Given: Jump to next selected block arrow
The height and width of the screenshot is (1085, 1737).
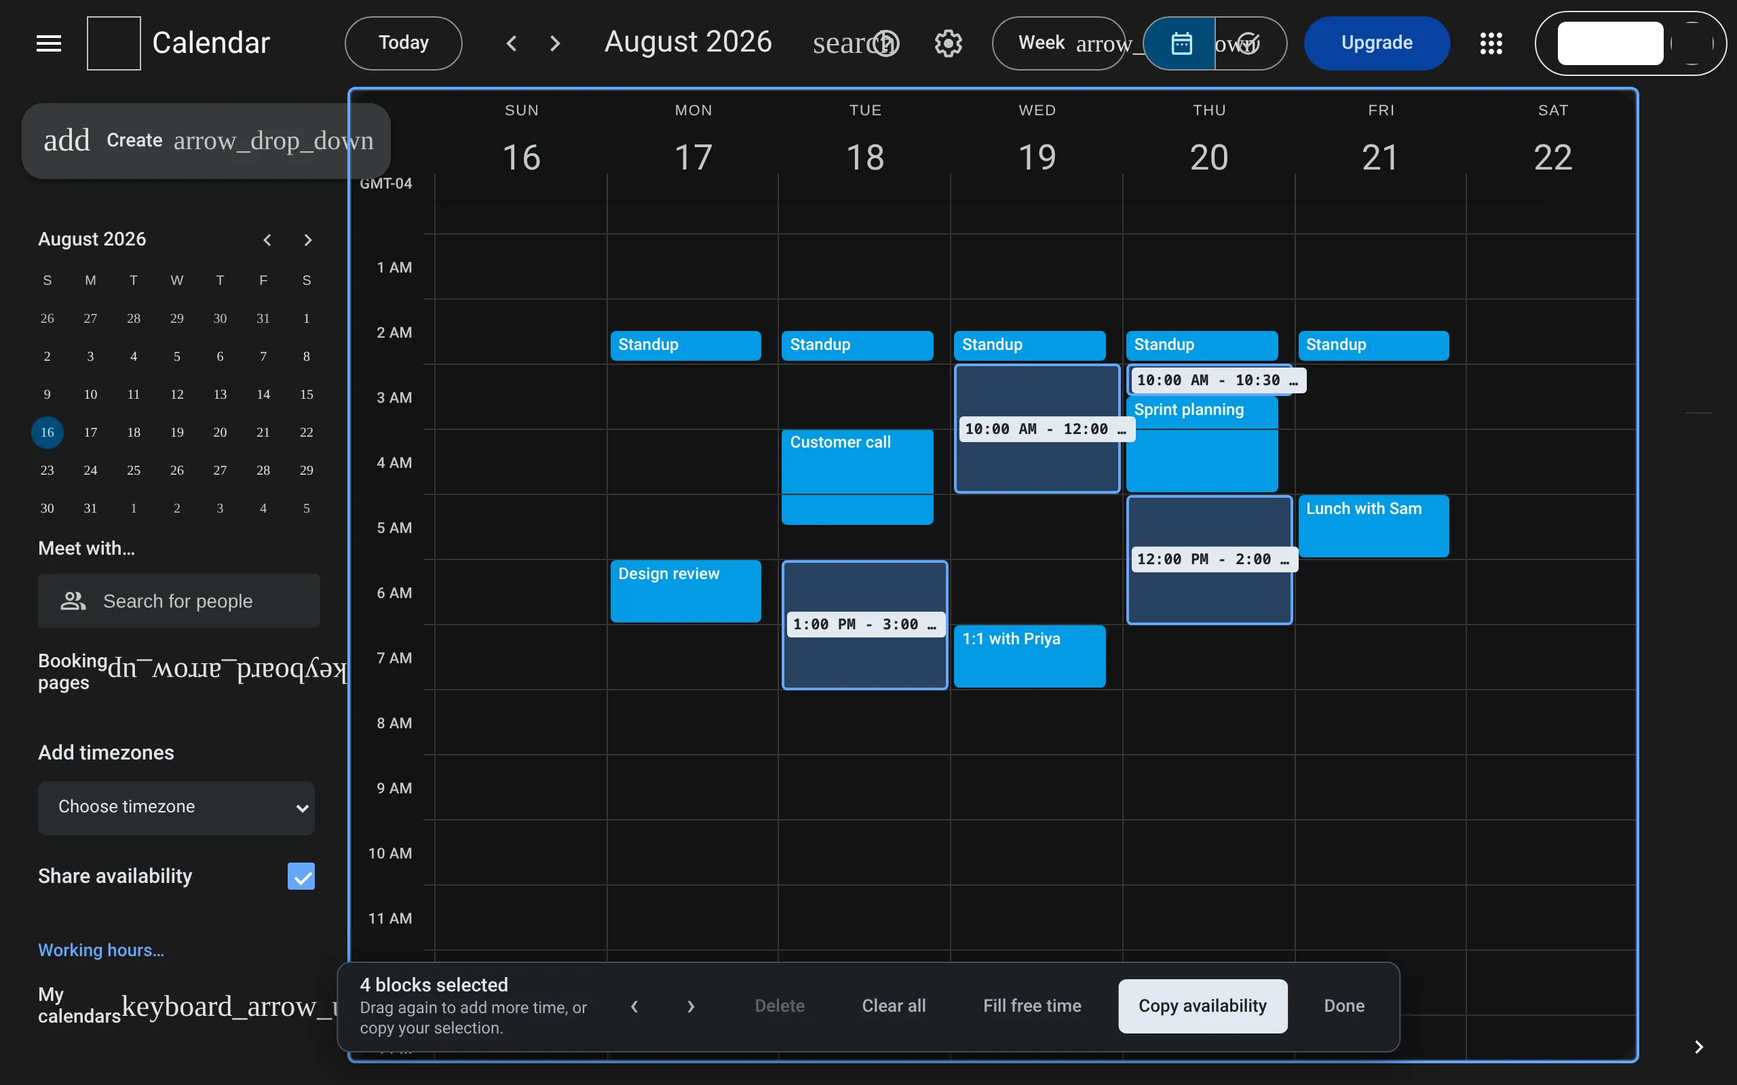Looking at the screenshot, I should click(691, 1006).
